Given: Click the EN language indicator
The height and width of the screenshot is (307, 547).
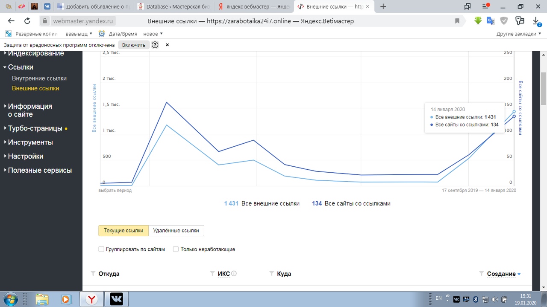Looking at the screenshot, I should coord(438,299).
